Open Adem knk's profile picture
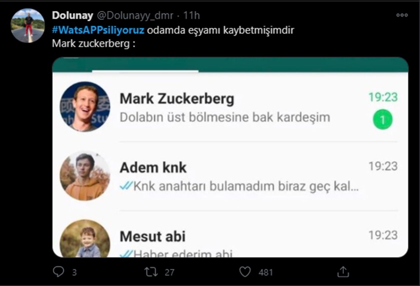 [x=85, y=175]
